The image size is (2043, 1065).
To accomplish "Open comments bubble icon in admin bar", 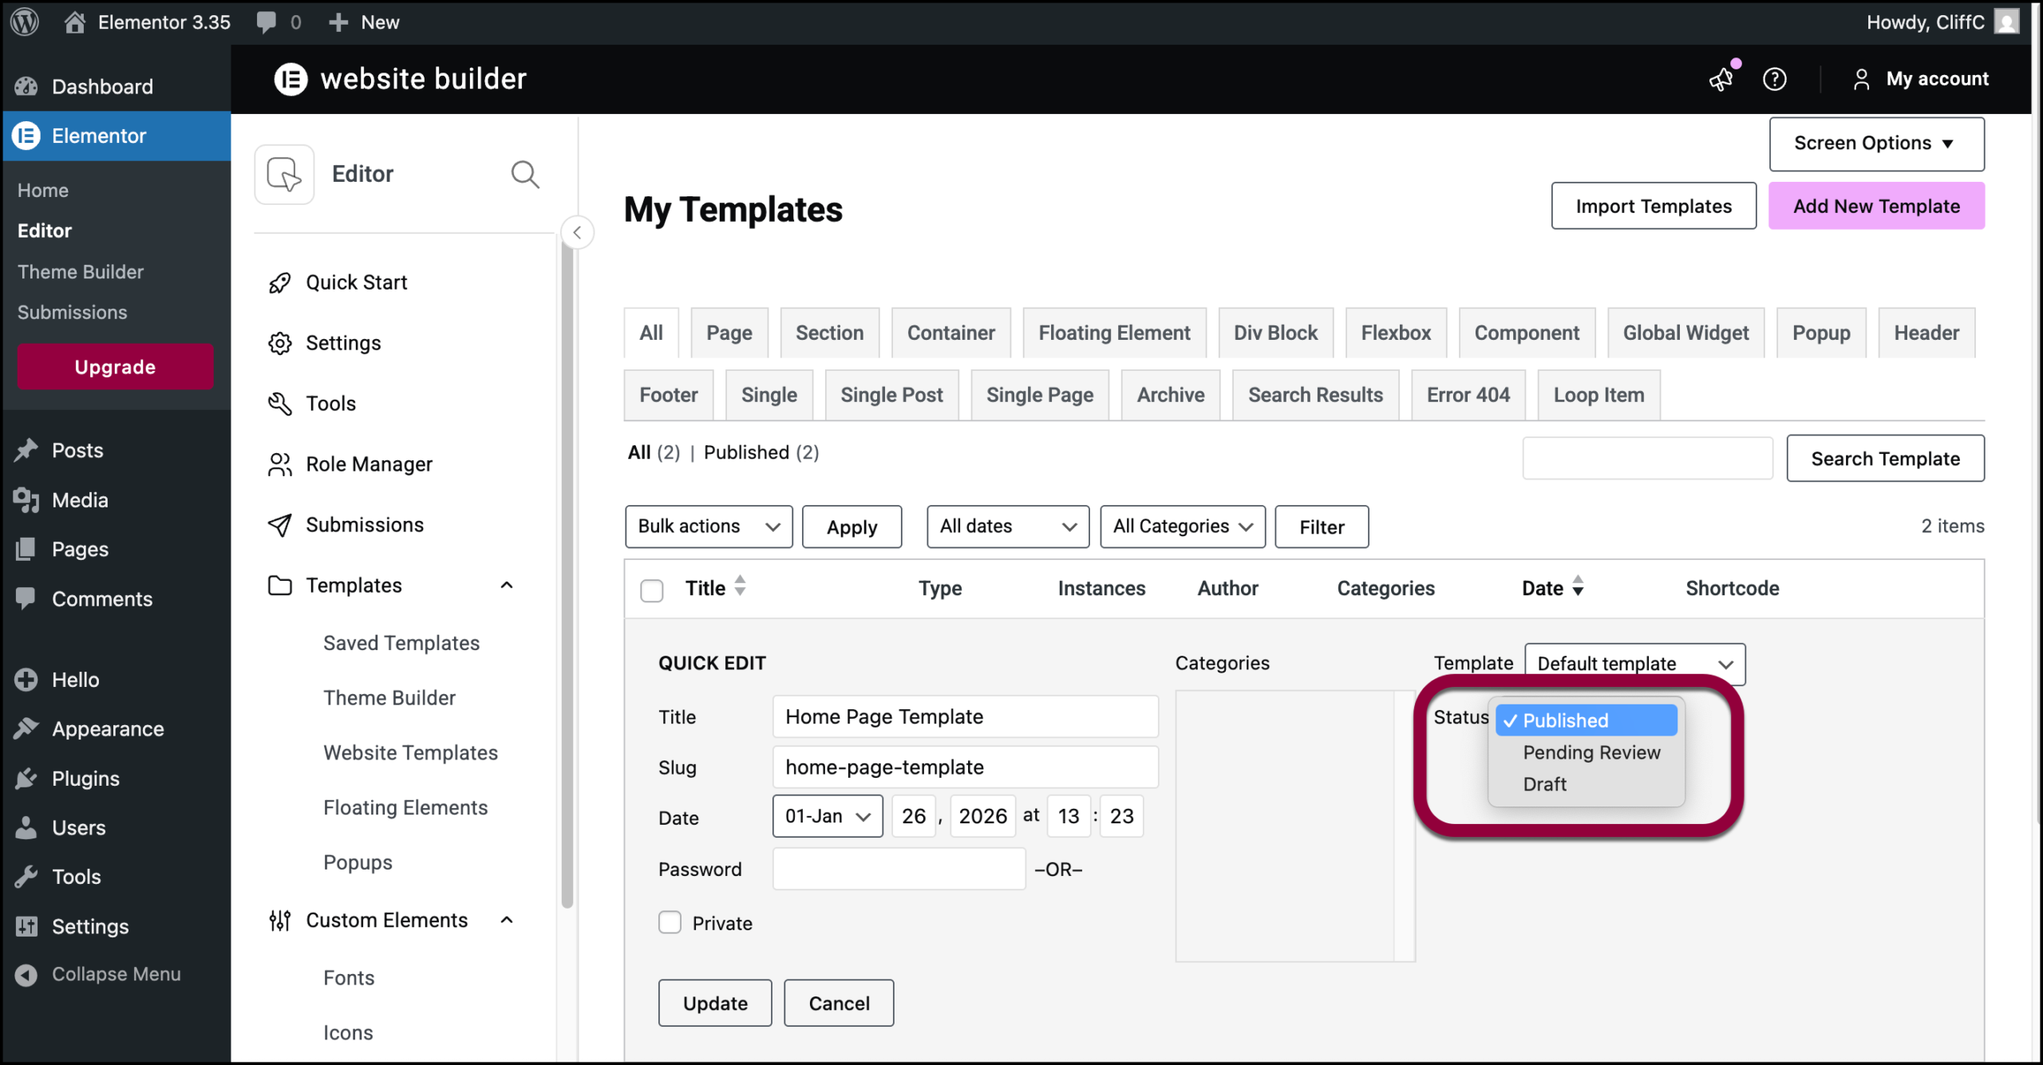I will coord(267,22).
